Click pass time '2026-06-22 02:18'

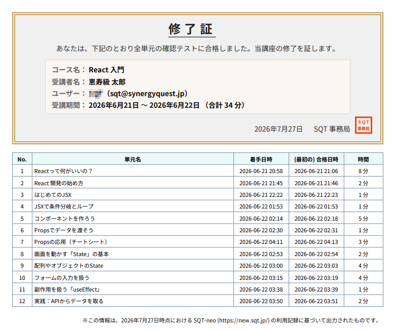point(316,219)
